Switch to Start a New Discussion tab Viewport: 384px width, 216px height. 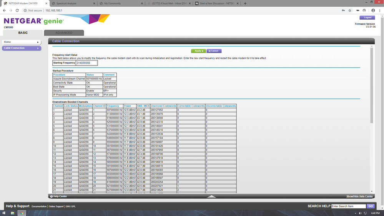tap(217, 3)
